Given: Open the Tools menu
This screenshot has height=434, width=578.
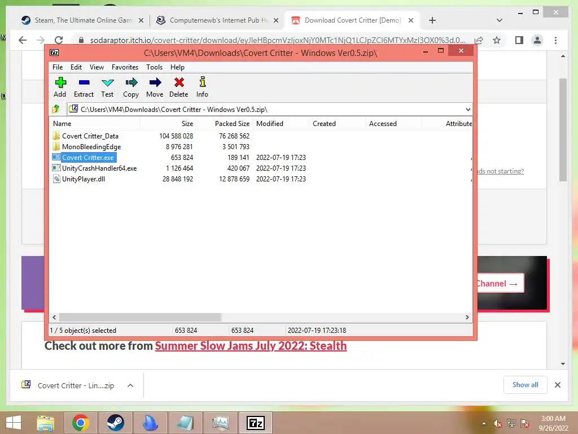Looking at the screenshot, I should pyautogui.click(x=154, y=67).
